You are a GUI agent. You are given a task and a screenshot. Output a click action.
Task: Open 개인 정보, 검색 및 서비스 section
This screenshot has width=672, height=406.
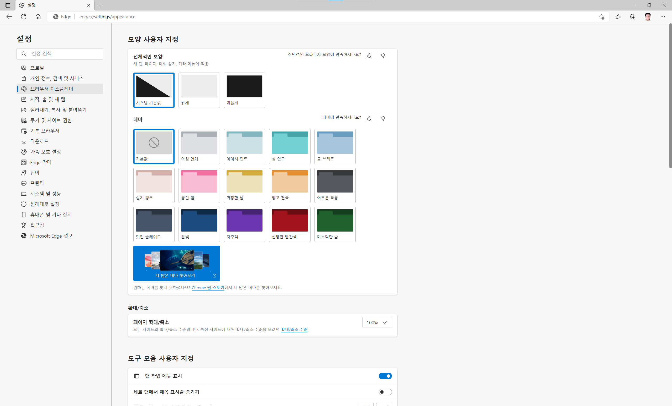(57, 78)
